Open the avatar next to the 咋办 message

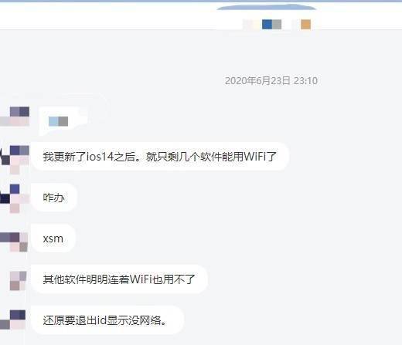point(15,198)
